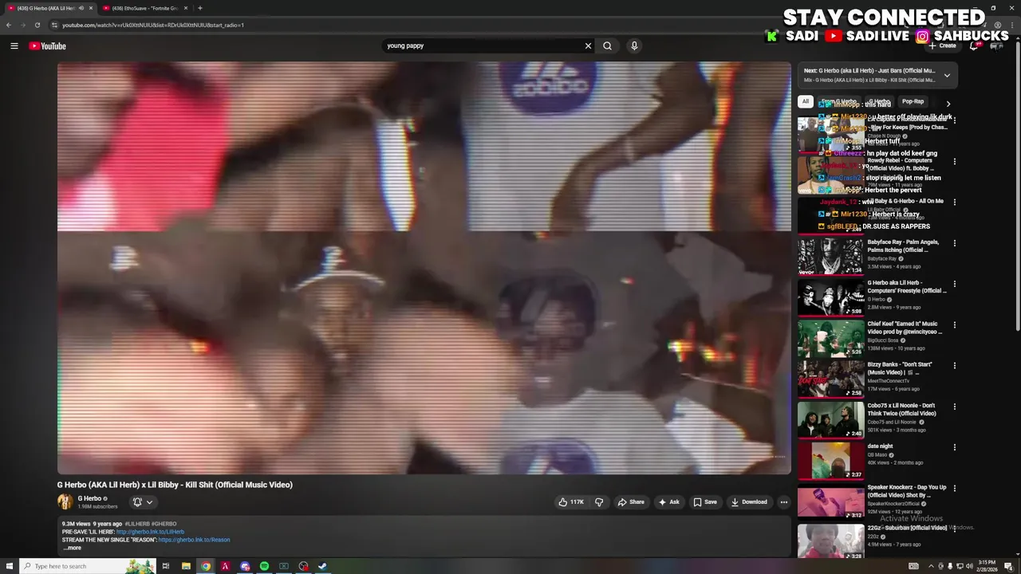The image size is (1021, 574).
Task: Open the G Herbo channel name link
Action: pyautogui.click(x=89, y=498)
